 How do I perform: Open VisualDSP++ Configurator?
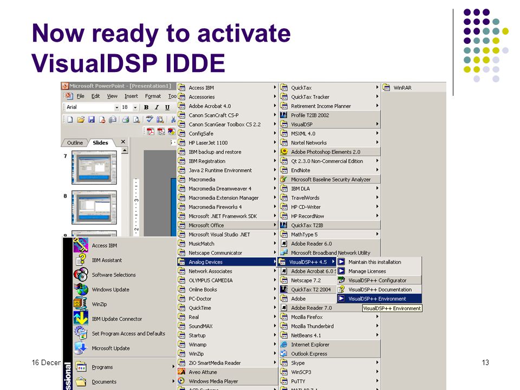tap(379, 280)
